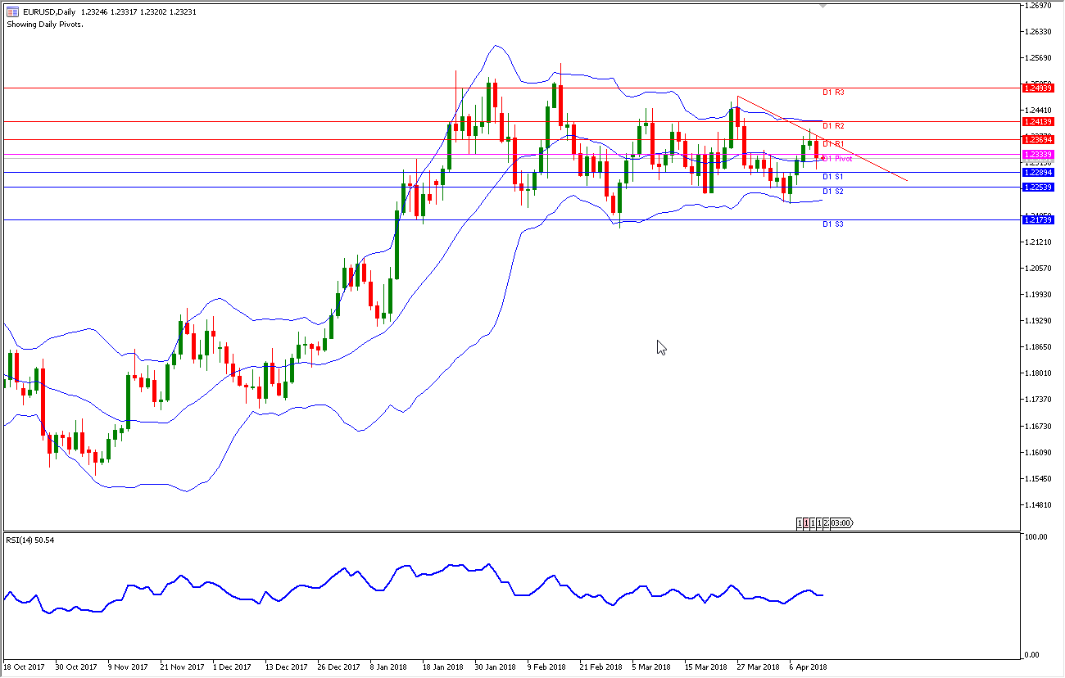Select the D1 R2 pivot label
Screen dimensions: 1065x678
tap(833, 126)
